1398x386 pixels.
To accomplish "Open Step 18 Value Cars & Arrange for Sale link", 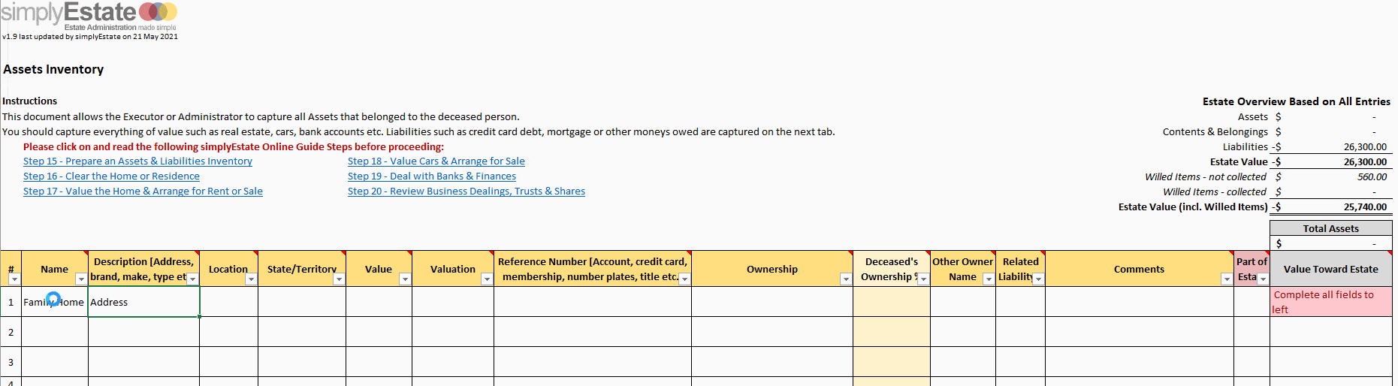I will pos(436,161).
